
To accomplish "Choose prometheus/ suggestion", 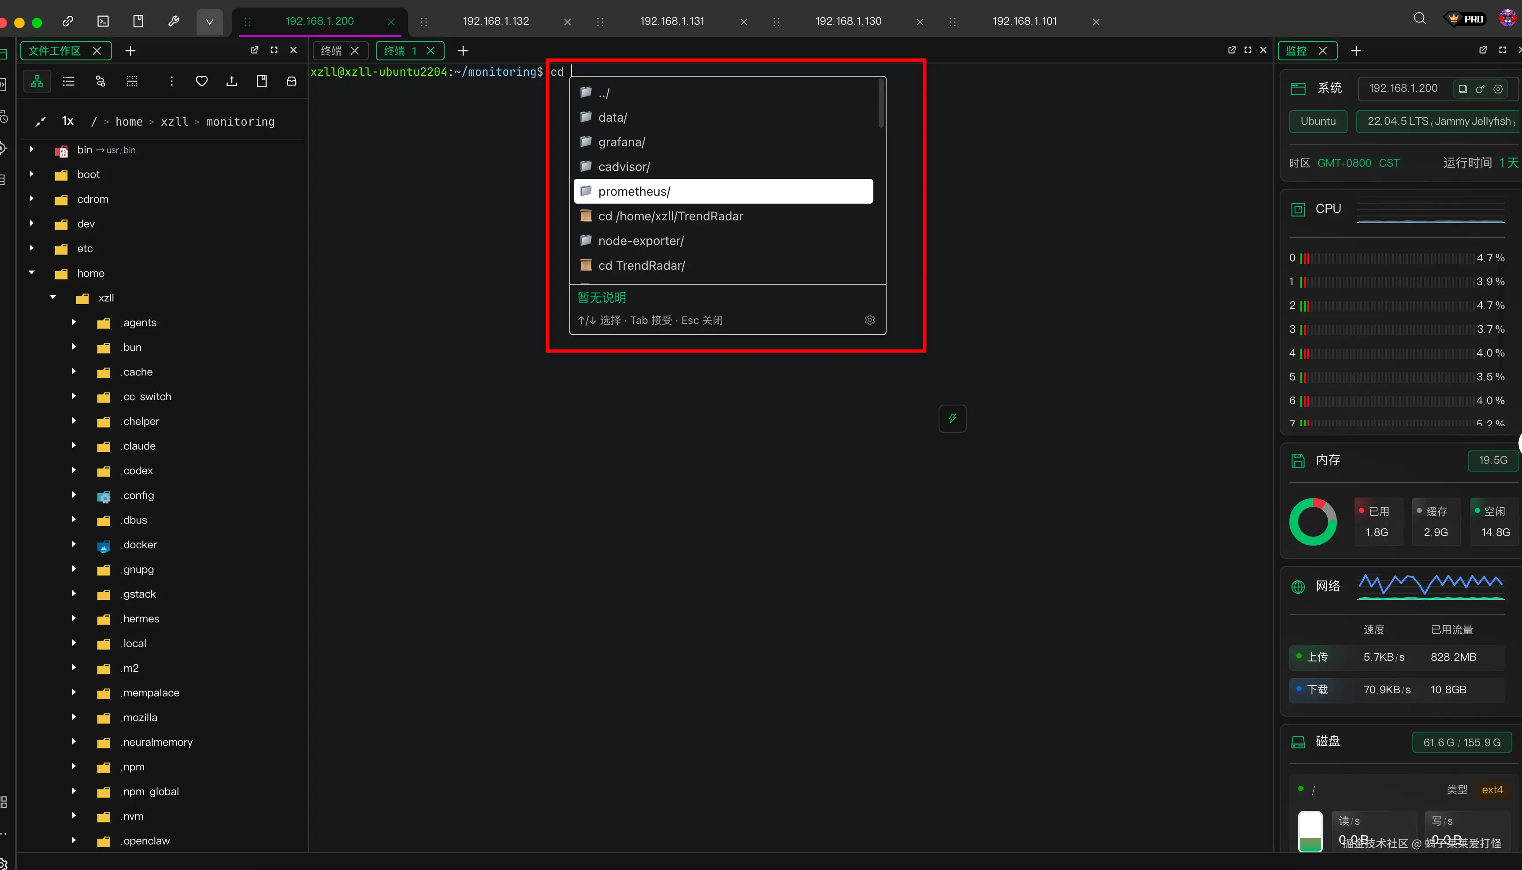I will pyautogui.click(x=724, y=191).
